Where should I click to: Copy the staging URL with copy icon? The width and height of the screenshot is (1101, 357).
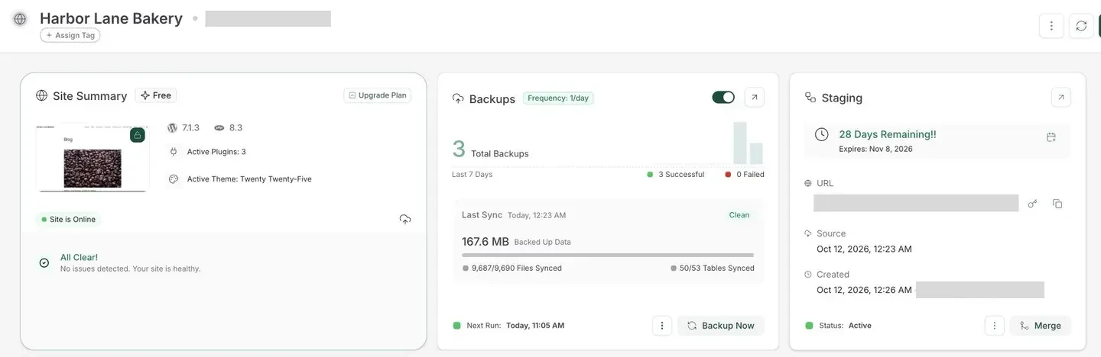pos(1057,204)
